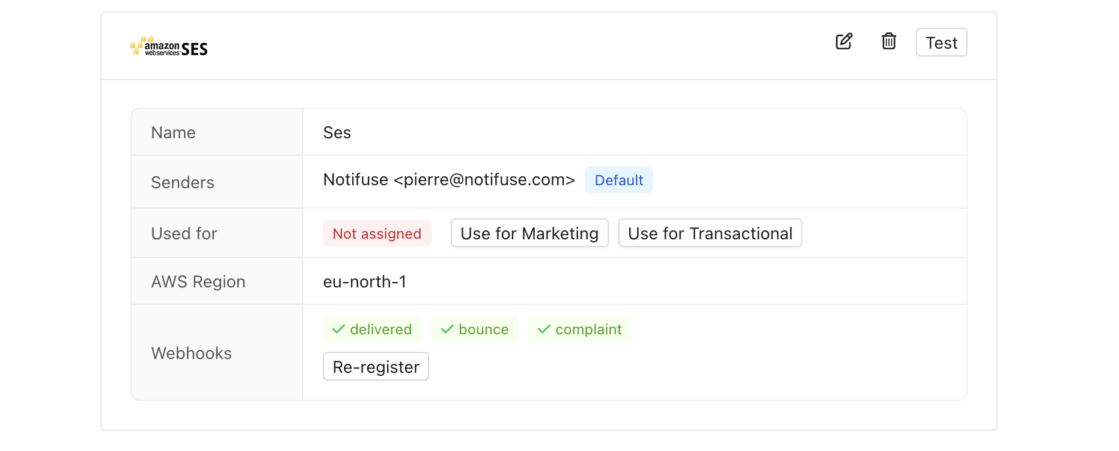Select the bounce webhook tag
The image size is (1119, 451).
pyautogui.click(x=475, y=329)
